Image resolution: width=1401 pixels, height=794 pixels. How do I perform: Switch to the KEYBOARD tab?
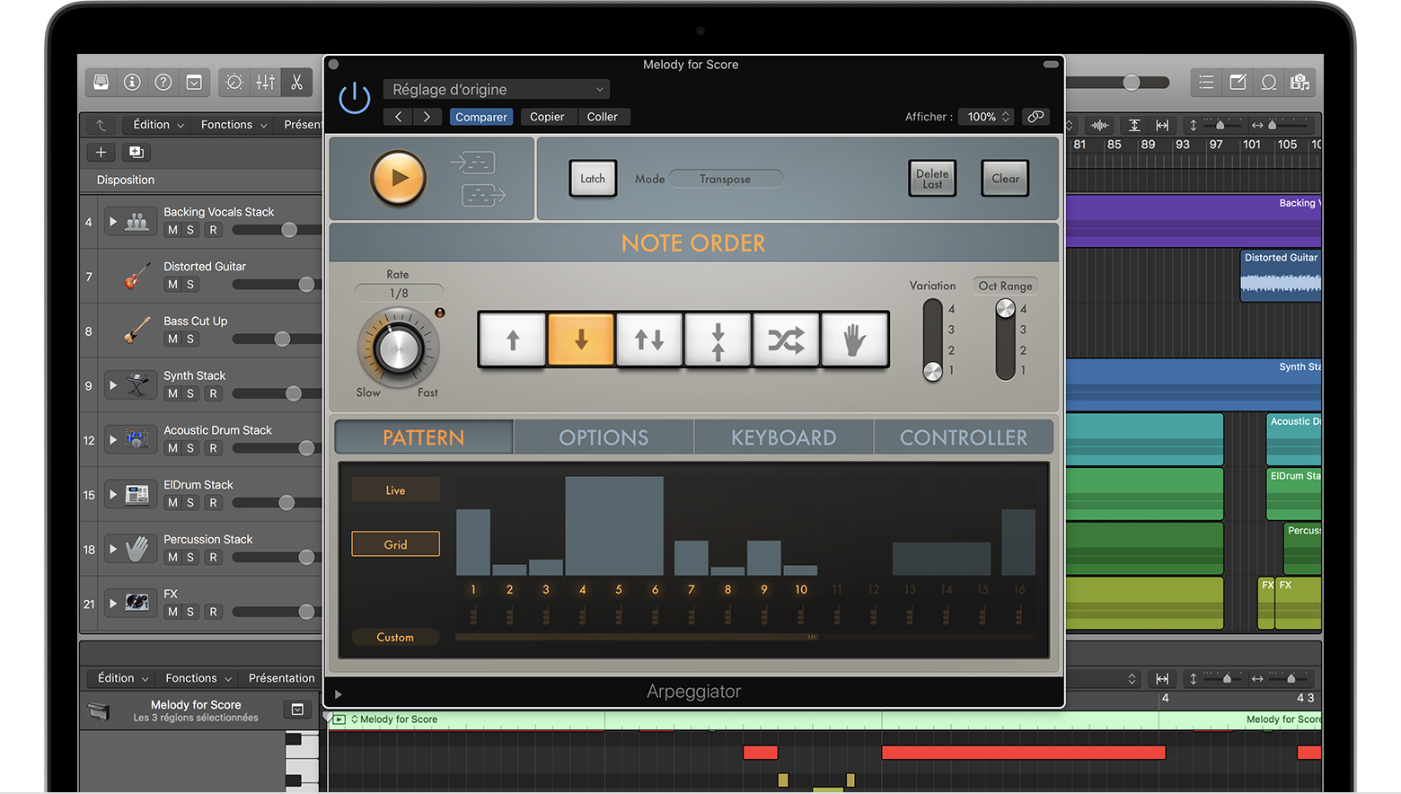tap(783, 437)
